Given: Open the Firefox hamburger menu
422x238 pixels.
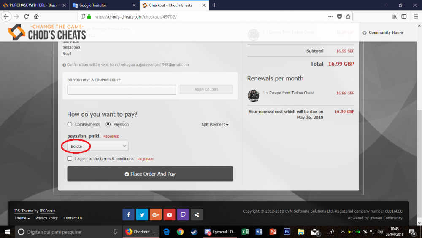Looking at the screenshot, I should click(416, 16).
